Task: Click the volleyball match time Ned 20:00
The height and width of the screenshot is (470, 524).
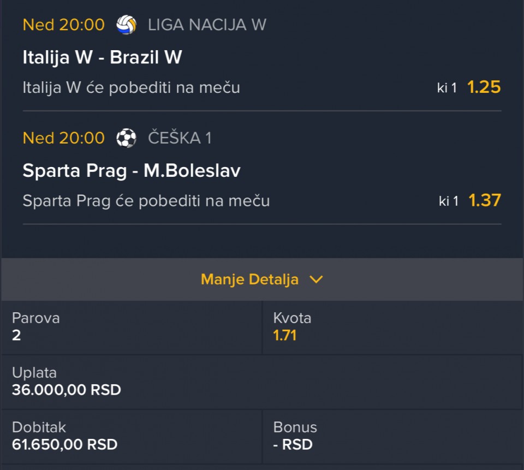Action: point(64,25)
